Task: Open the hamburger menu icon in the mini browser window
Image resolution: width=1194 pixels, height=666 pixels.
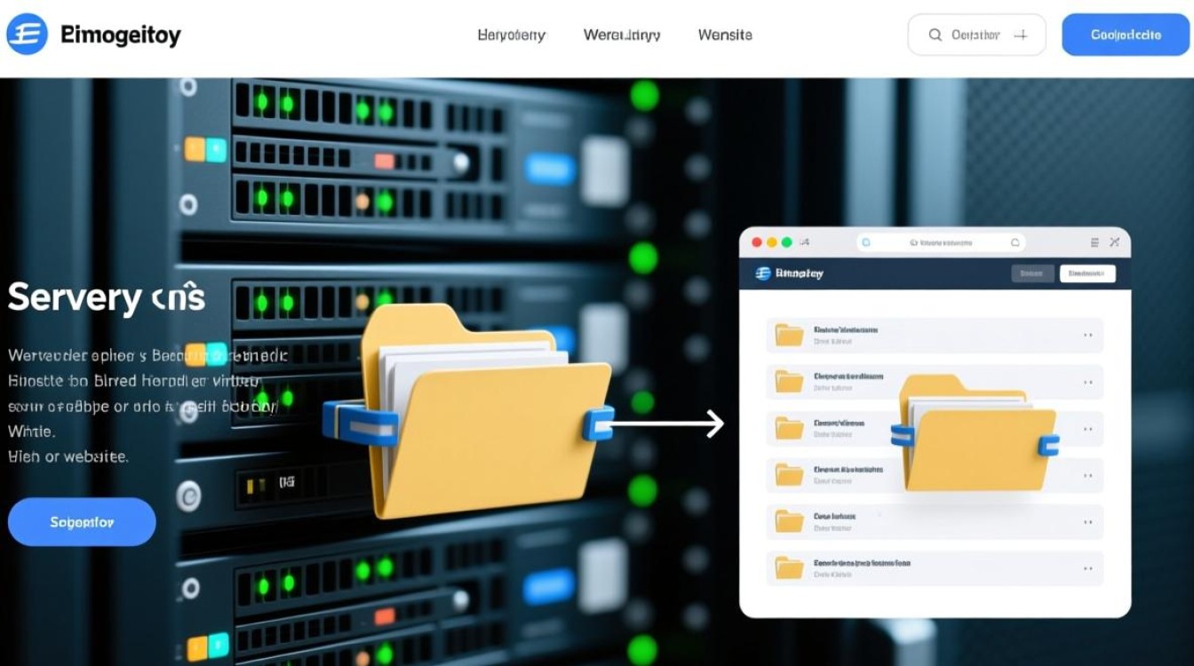Action: click(1094, 242)
